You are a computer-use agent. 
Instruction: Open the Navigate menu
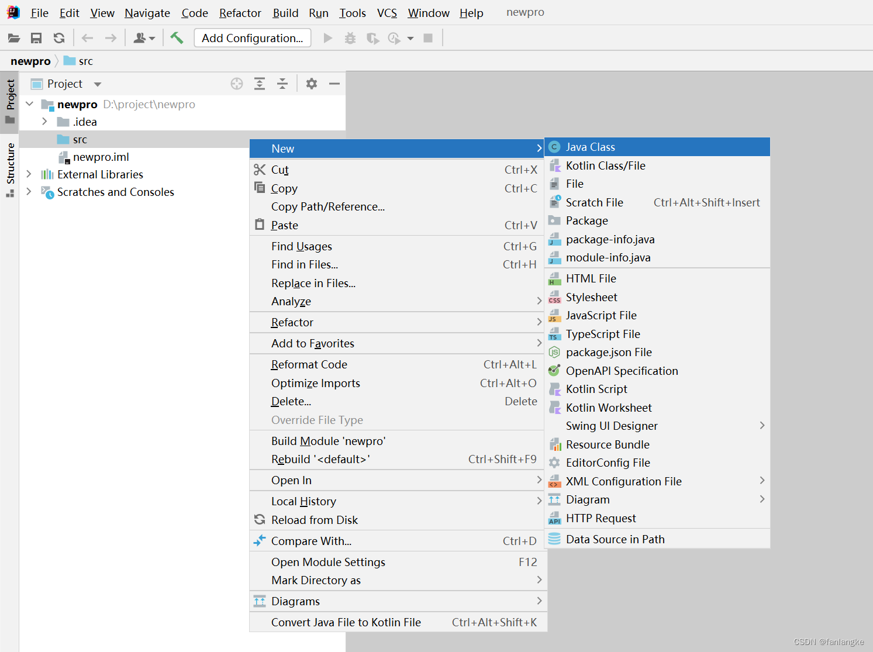point(147,13)
